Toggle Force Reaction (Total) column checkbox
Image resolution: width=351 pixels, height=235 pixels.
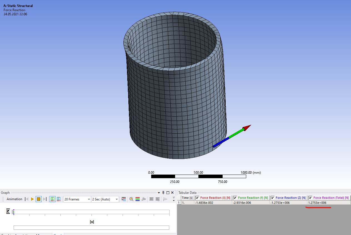(x=310, y=198)
